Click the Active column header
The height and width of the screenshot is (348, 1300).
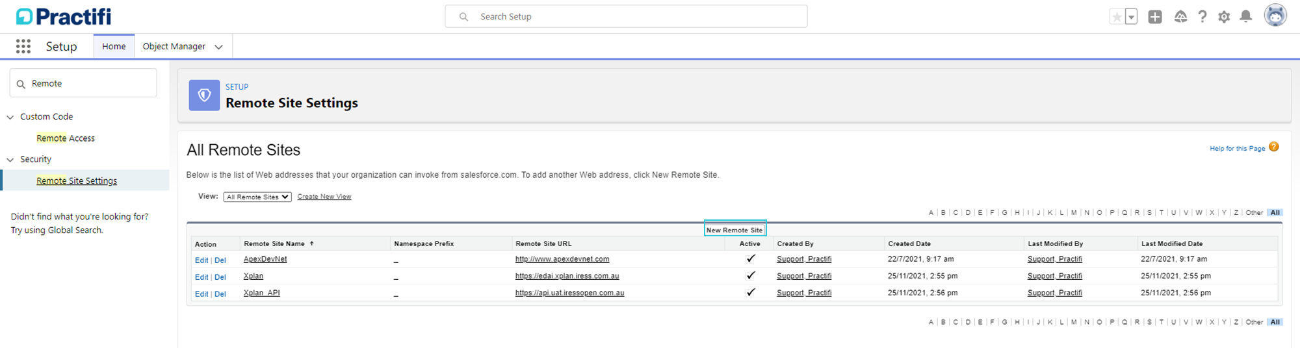coord(749,243)
